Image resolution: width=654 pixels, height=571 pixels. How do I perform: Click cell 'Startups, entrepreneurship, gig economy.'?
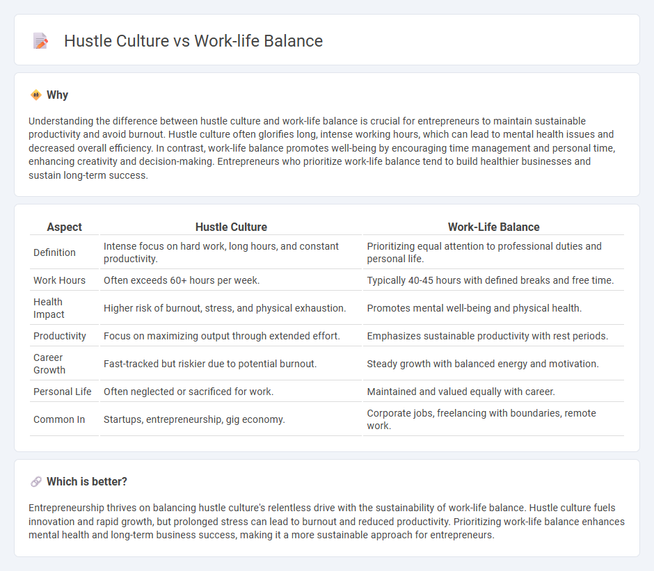tap(231, 419)
